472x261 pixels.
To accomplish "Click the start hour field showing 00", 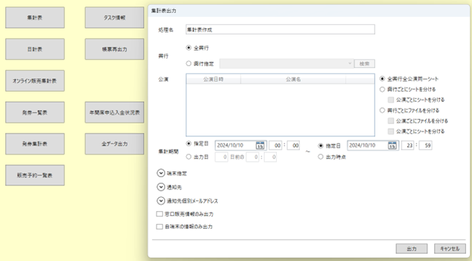I will tap(275, 146).
